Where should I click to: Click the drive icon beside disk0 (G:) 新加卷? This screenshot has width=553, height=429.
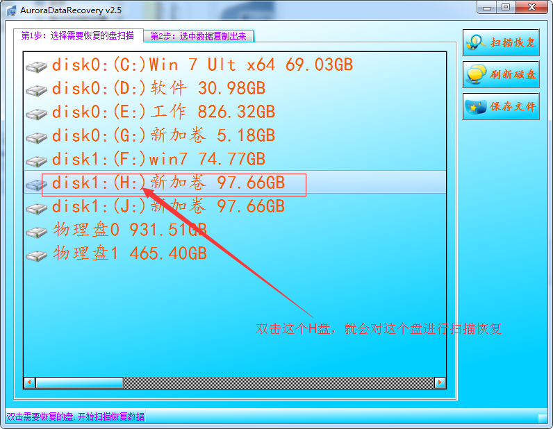tap(36, 137)
